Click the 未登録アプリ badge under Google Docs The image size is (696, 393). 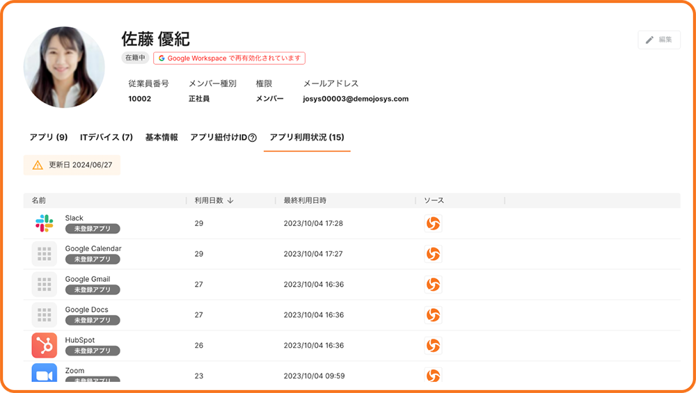93,321
